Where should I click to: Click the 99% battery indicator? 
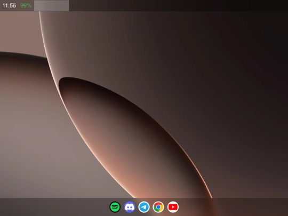tap(26, 5)
